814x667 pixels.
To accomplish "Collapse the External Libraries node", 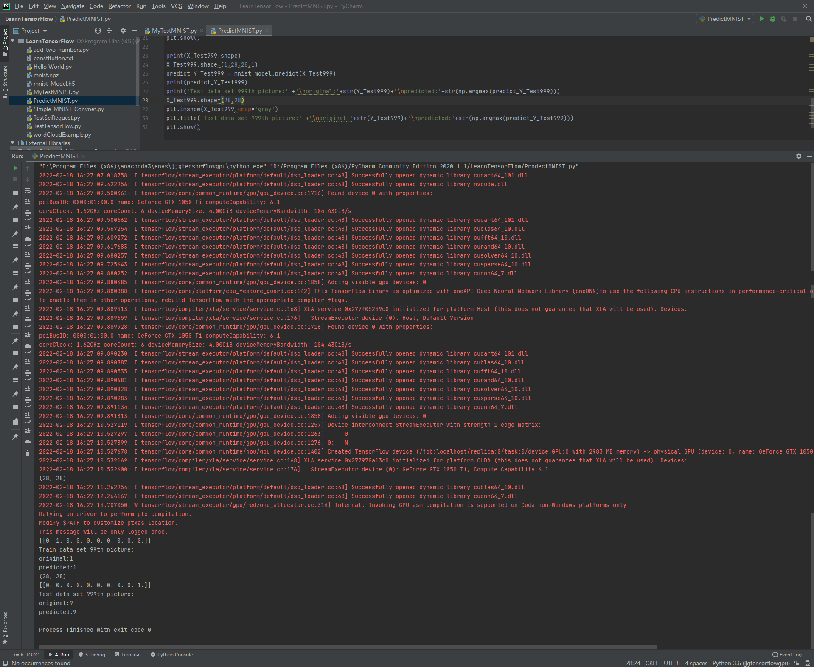I will click(13, 143).
